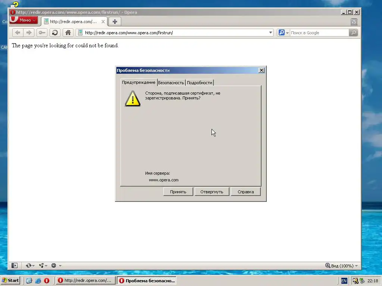Switch to the Безопасность tab
This screenshot has width=382, height=286.
pyautogui.click(x=171, y=83)
